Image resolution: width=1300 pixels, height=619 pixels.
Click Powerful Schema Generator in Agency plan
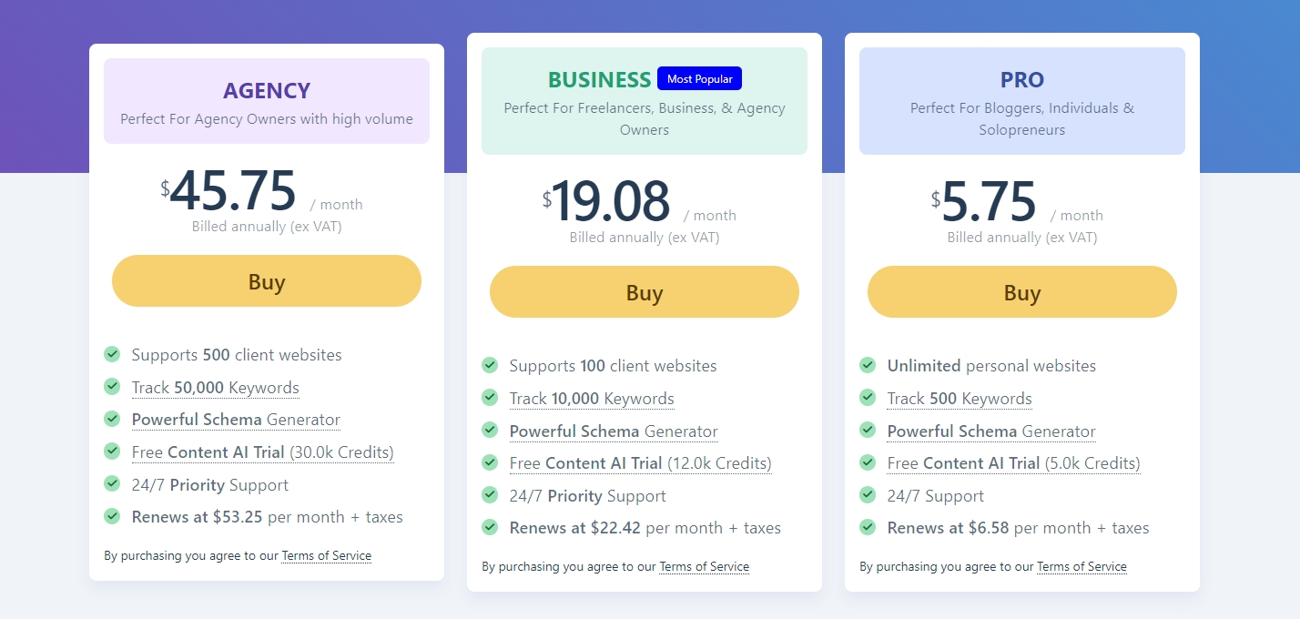point(236,420)
